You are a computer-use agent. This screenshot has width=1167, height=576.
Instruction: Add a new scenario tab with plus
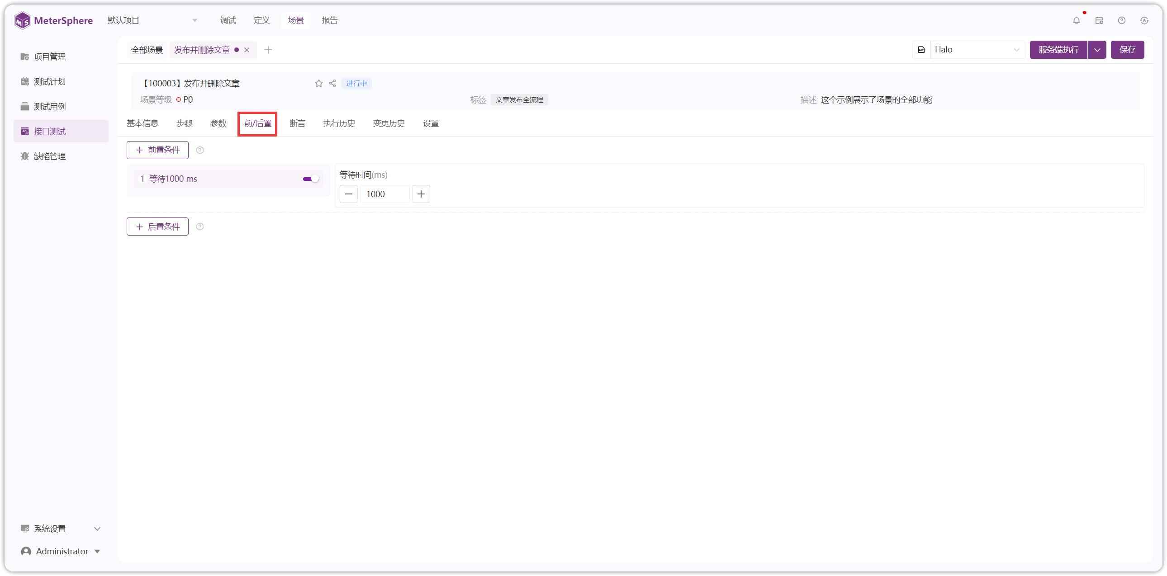pos(268,50)
